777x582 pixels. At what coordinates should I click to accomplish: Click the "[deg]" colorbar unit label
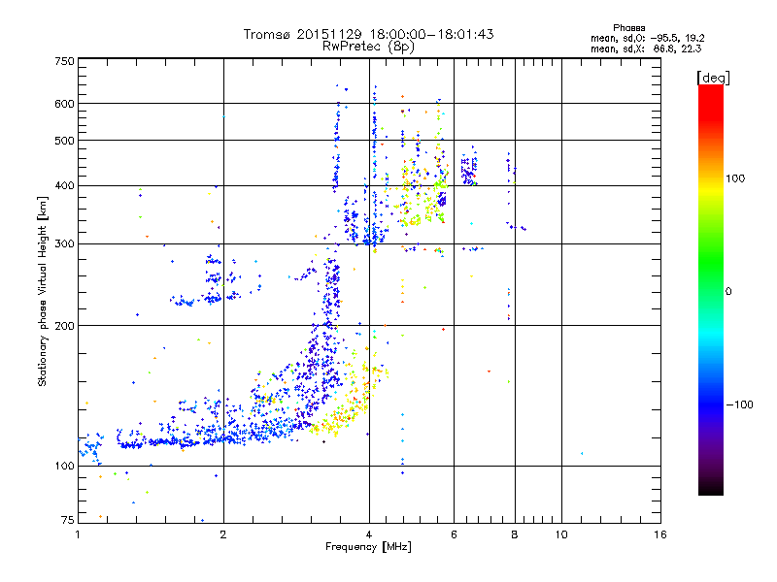click(713, 78)
